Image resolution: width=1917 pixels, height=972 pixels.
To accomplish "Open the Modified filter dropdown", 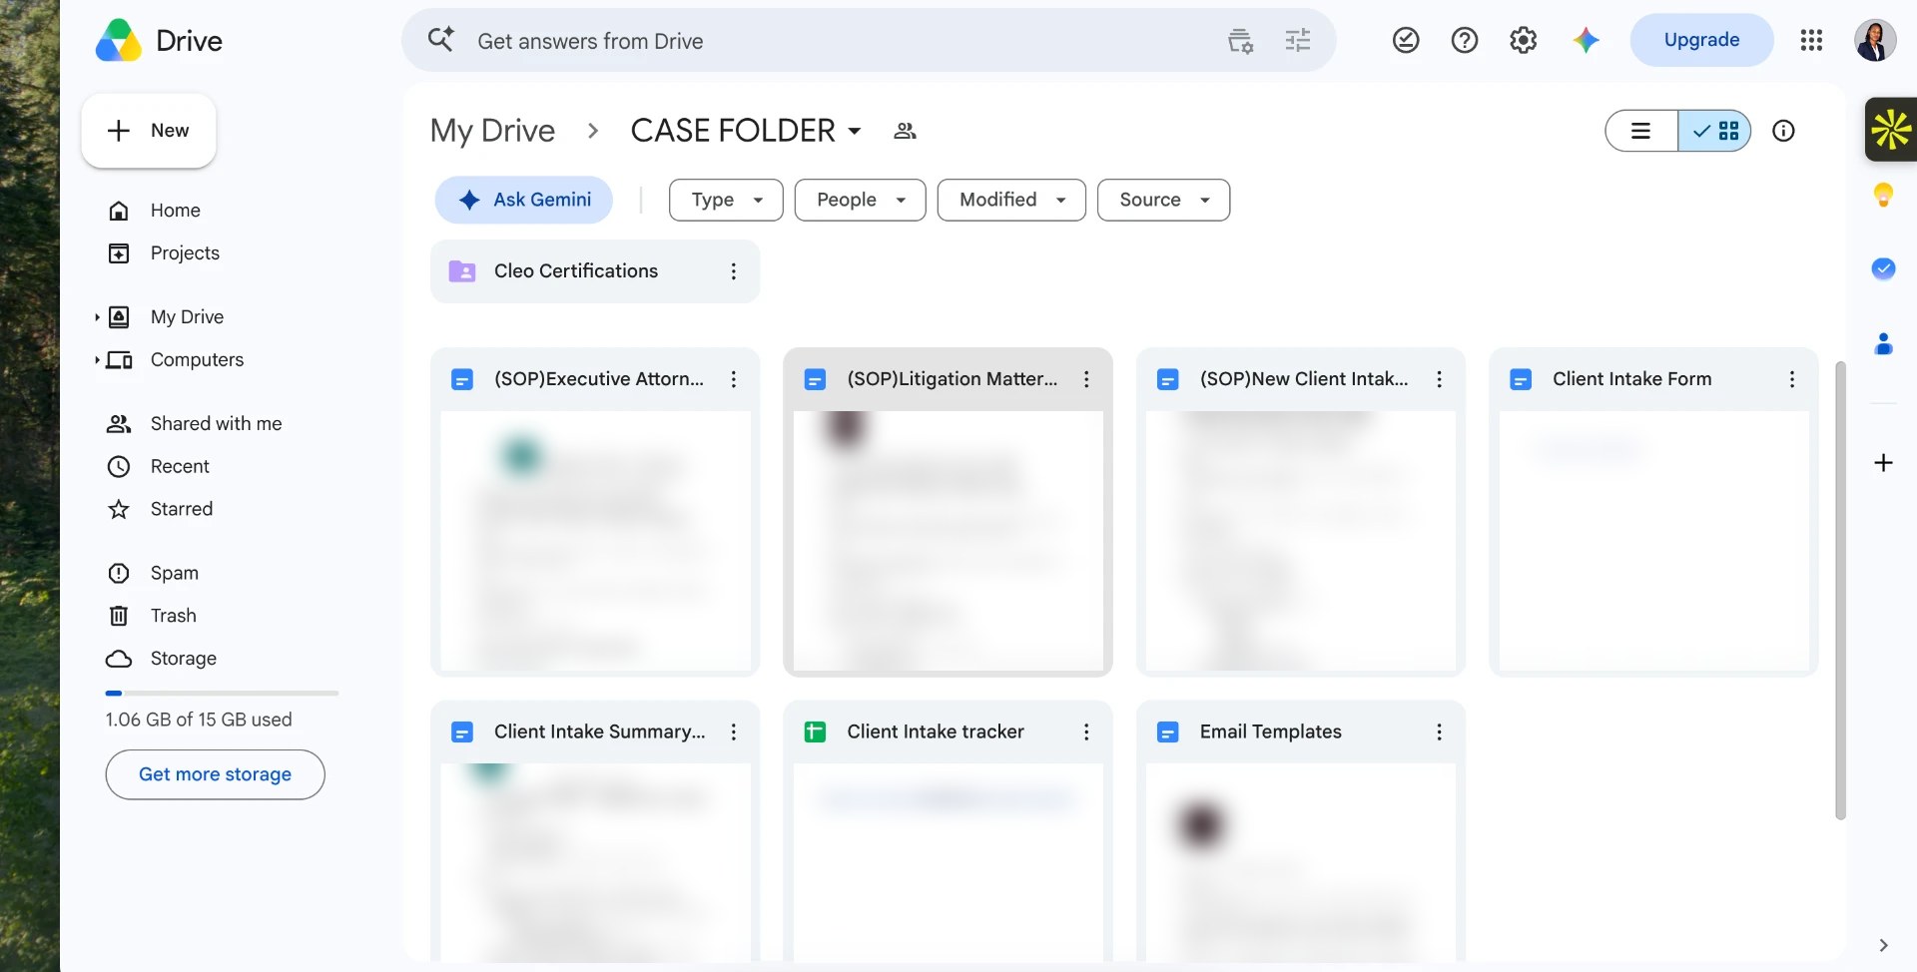I will point(1011,200).
